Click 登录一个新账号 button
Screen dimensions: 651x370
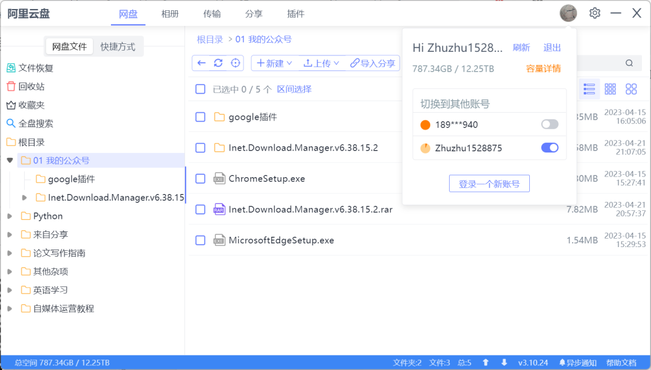489,184
